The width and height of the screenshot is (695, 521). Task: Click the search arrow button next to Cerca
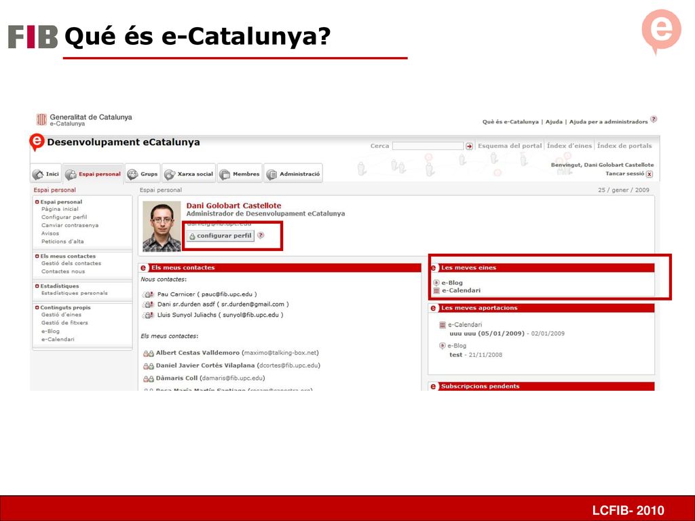[469, 146]
